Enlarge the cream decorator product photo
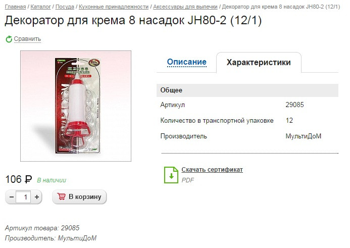The width and height of the screenshot is (350, 248). (76, 106)
